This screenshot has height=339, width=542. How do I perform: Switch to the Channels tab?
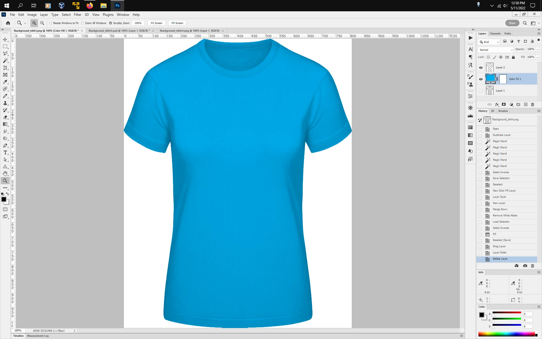click(495, 34)
